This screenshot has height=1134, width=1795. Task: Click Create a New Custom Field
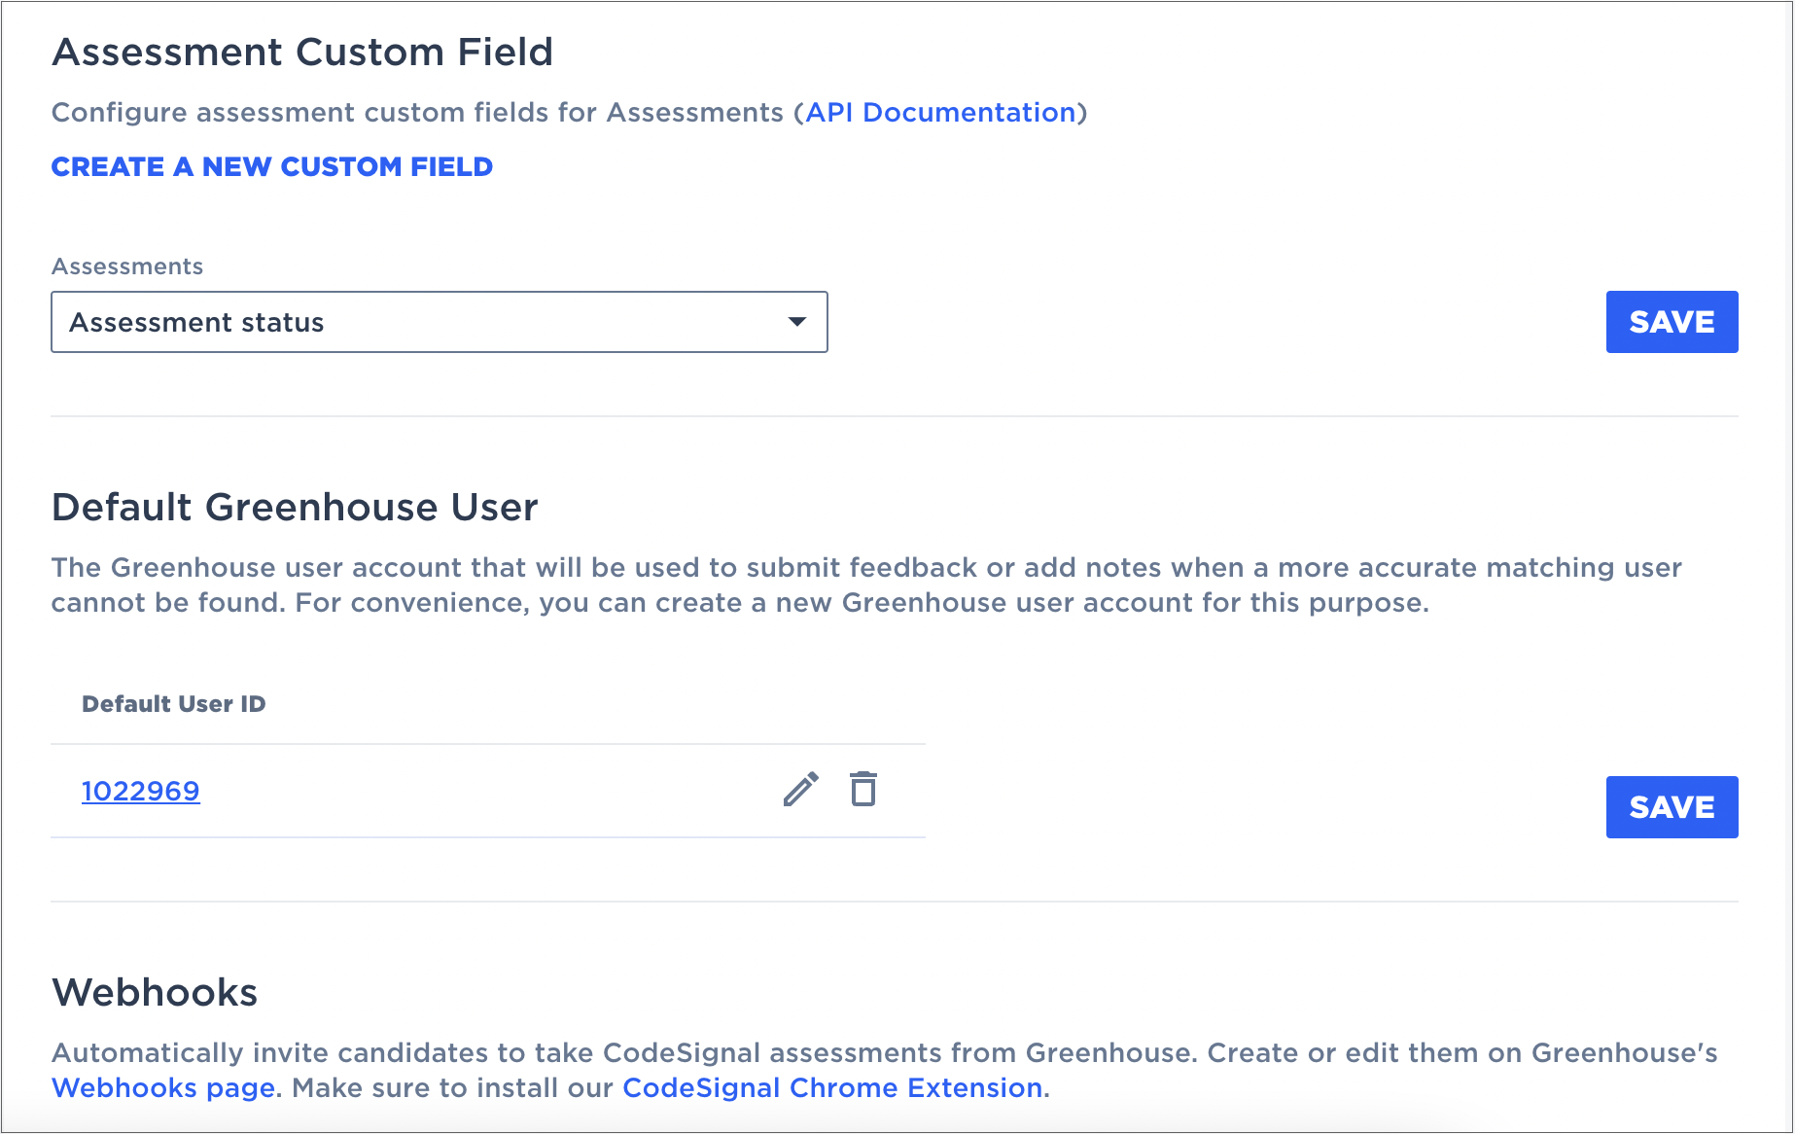272,167
